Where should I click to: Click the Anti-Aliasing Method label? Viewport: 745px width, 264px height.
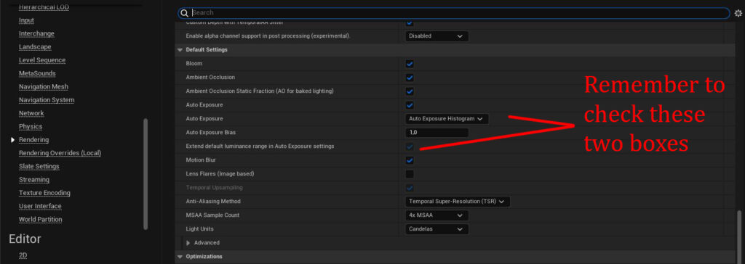click(213, 202)
